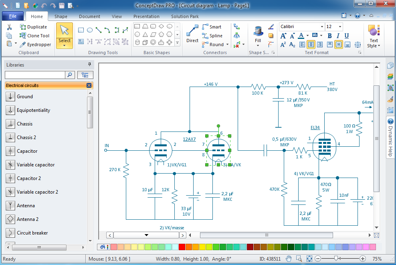Choose the ellipse drawing tool
Screen dimensions: 396x265
tap(90, 30)
